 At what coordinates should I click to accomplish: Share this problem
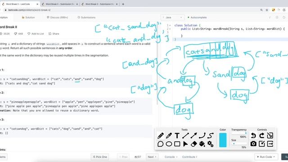click(x=54, y=34)
